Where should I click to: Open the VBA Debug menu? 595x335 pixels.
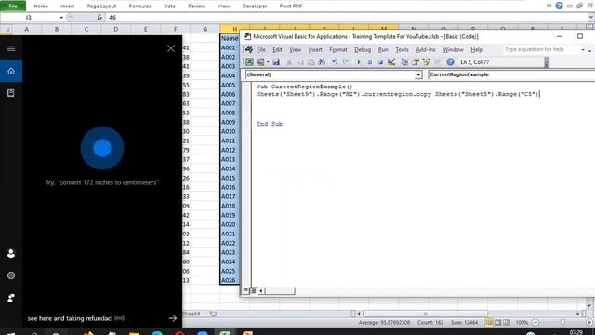363,49
